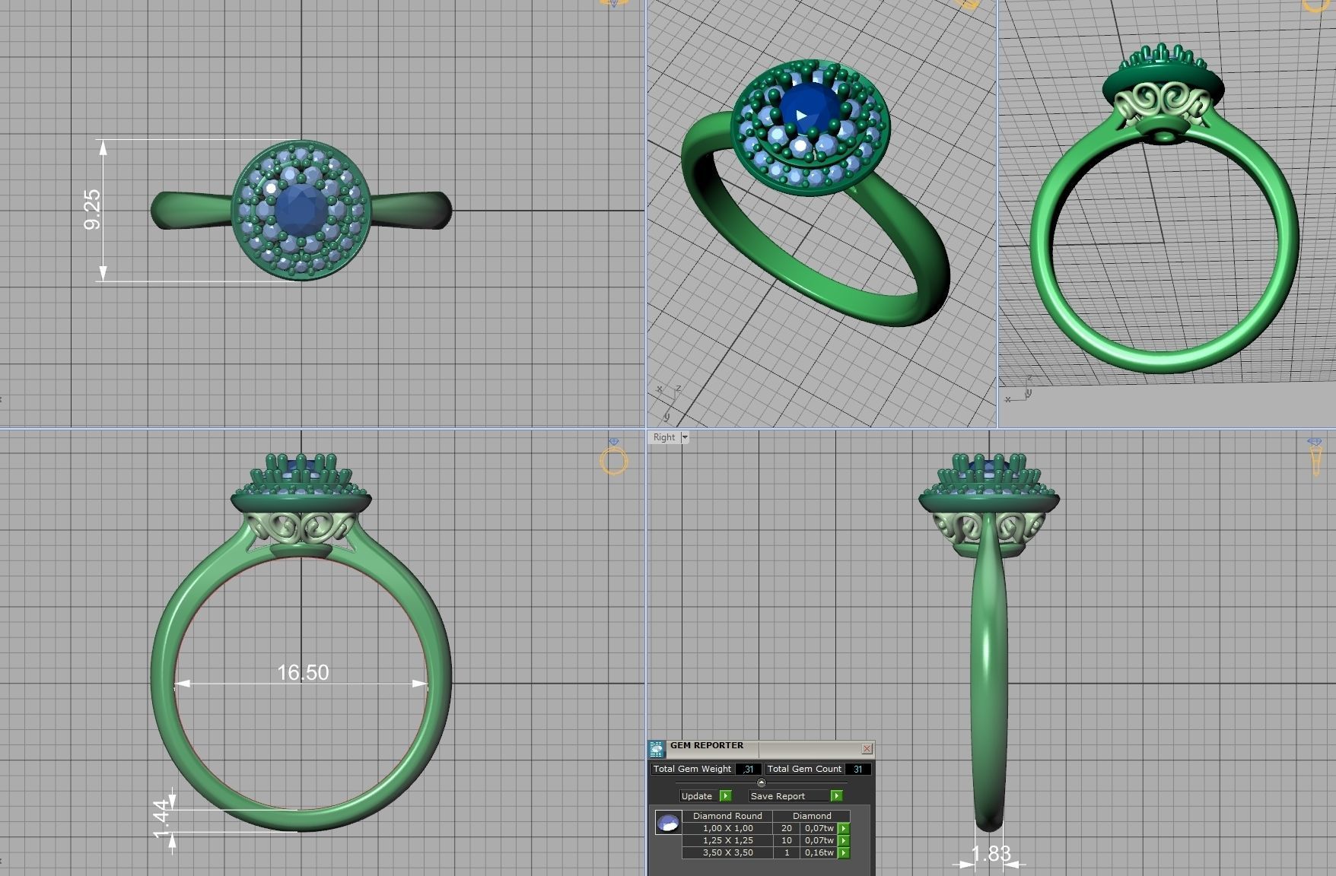Click the round diamond gem thumbnail
The image size is (1336, 876).
tap(668, 823)
